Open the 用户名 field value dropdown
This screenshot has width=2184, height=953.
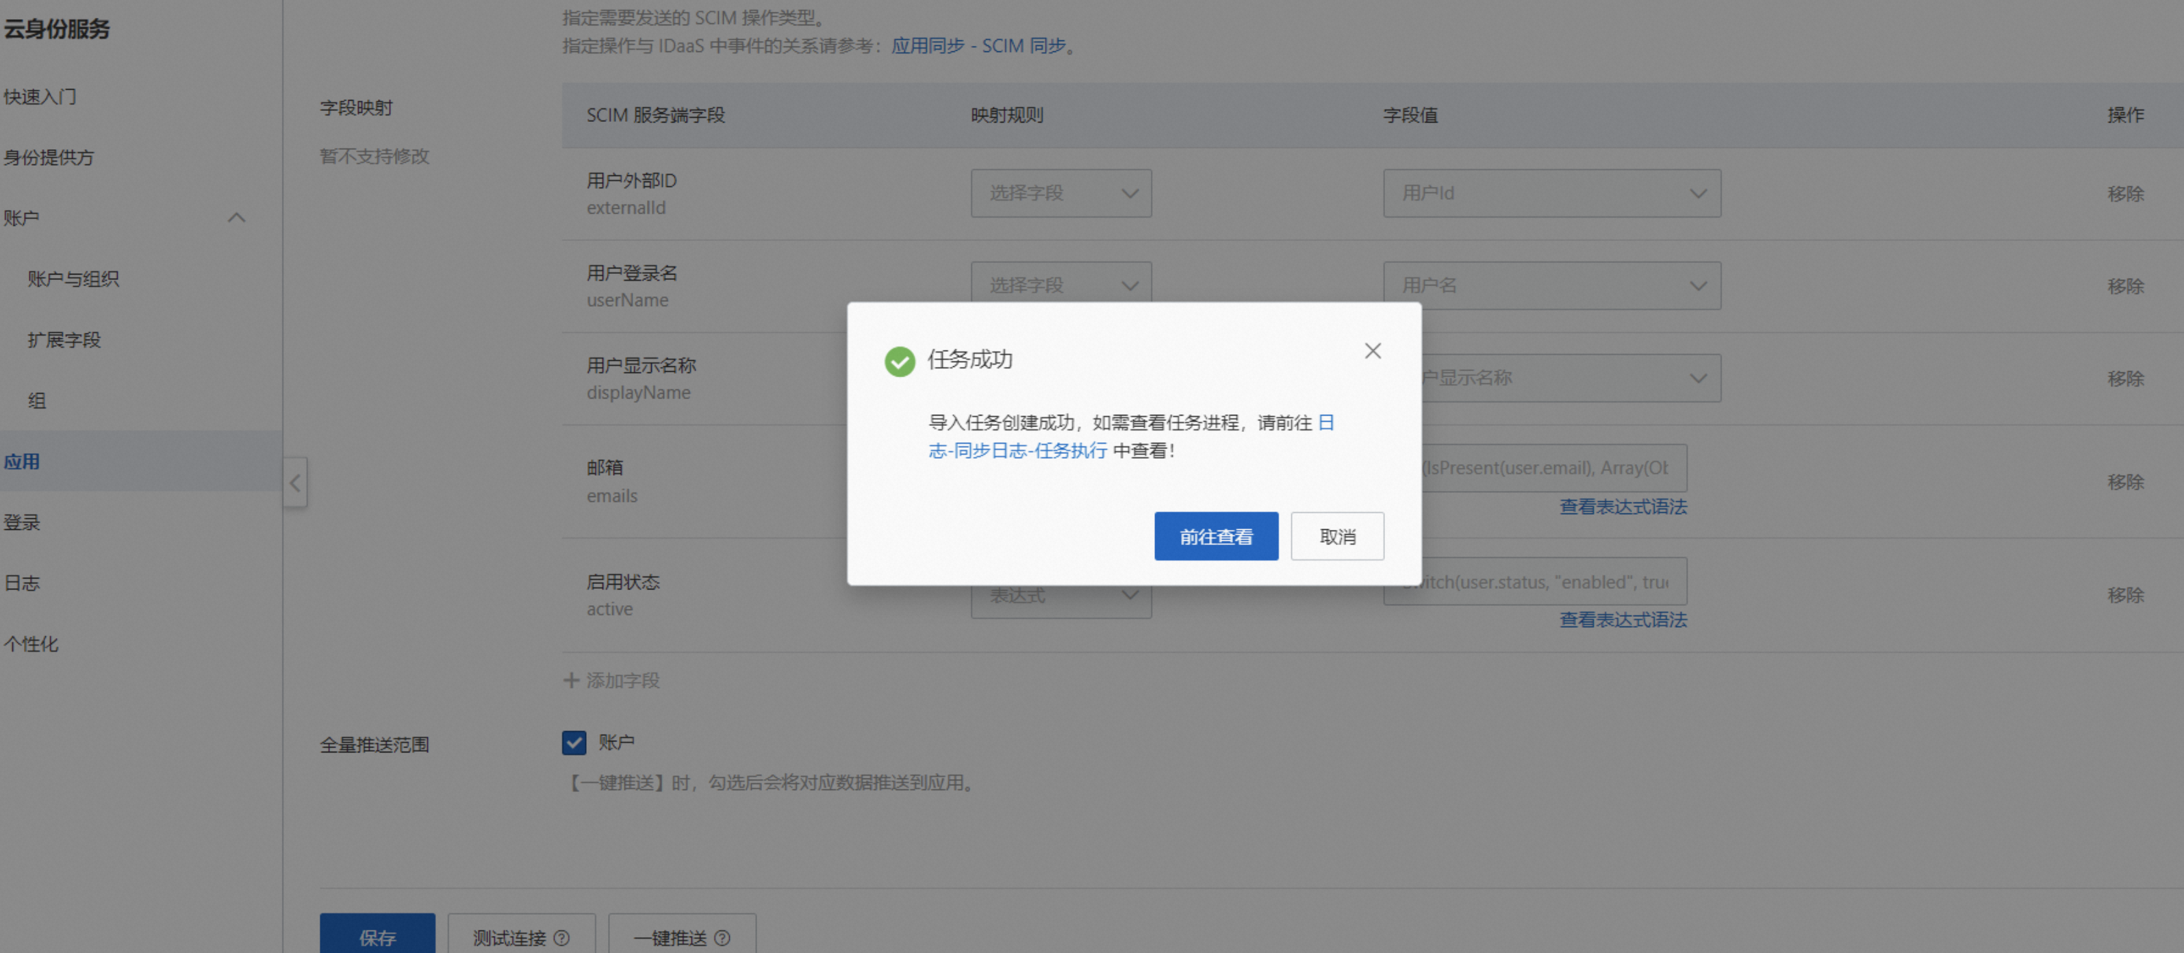[1551, 285]
